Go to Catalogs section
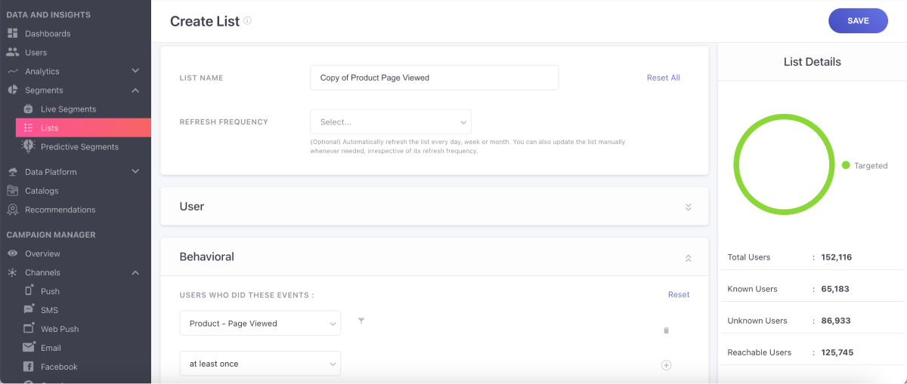Viewport: 907px width, 384px height. click(x=41, y=191)
